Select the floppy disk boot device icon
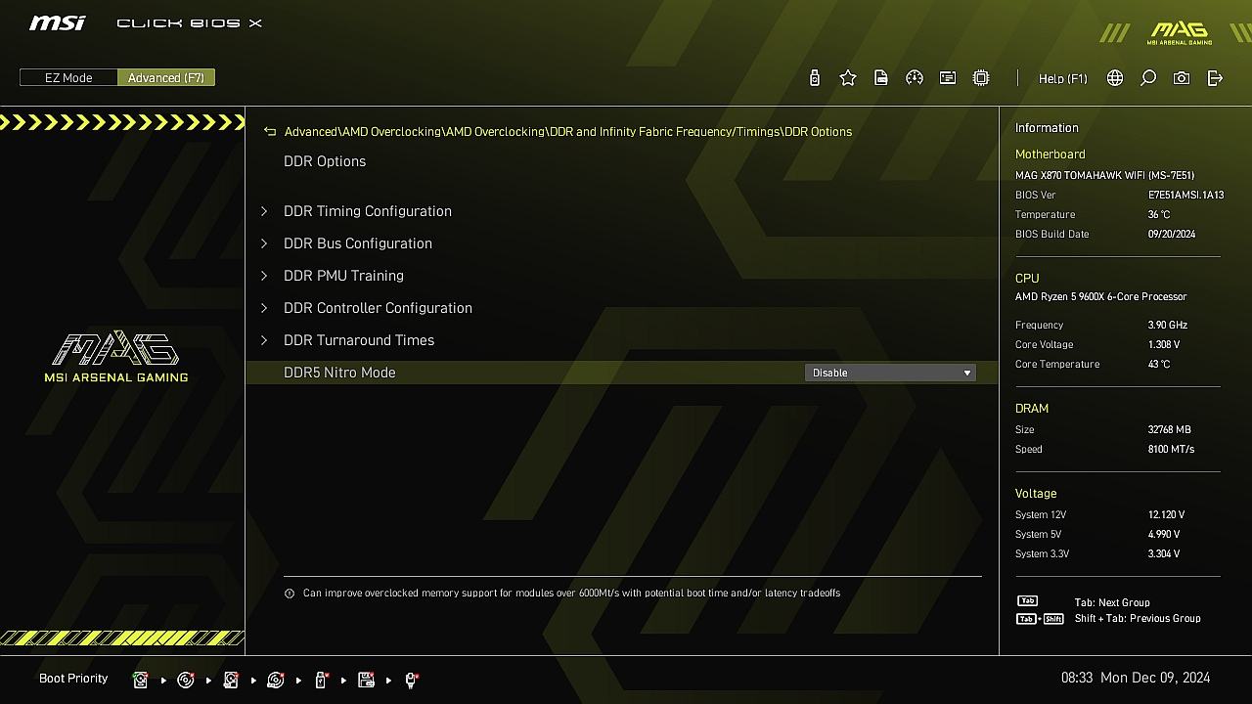This screenshot has height=704, width=1252. (x=367, y=680)
